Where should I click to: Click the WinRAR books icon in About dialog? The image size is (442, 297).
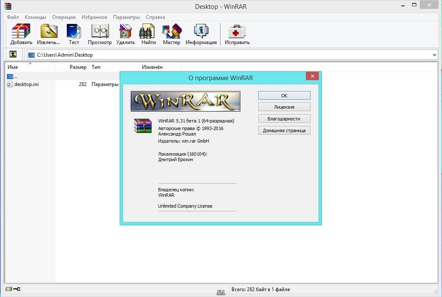click(142, 125)
